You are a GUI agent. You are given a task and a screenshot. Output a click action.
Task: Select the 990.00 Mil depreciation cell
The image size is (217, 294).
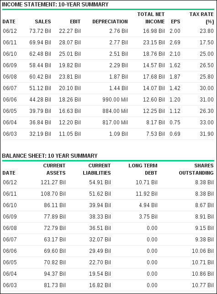[115, 100]
